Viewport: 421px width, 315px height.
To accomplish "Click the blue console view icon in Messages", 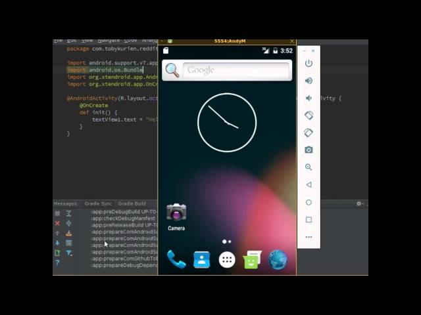I will [68, 243].
